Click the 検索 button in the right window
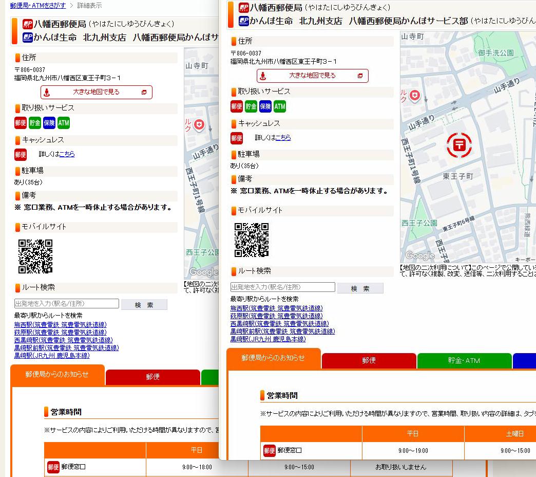Screen dimensions: 536x477 click(360, 288)
